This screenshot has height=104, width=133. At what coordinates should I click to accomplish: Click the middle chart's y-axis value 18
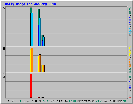tap(4, 49)
